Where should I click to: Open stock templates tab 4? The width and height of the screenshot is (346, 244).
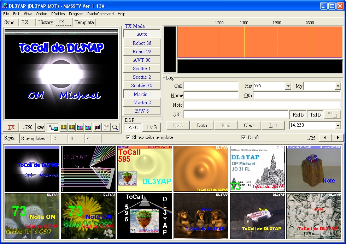click(93, 139)
